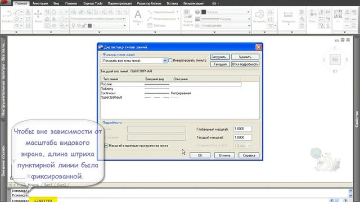Open the ПоСлою color dropdown in ribbon
Screen dimensions: 360x202
click(x=248, y=12)
